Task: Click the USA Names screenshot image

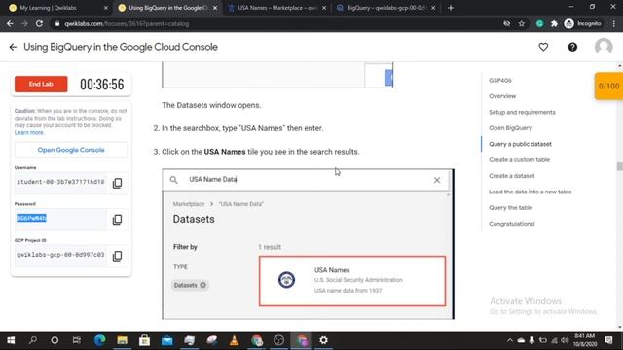Action: [308, 244]
